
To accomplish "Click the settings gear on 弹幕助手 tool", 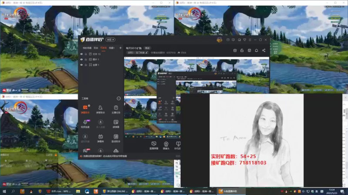I will click(89, 106).
